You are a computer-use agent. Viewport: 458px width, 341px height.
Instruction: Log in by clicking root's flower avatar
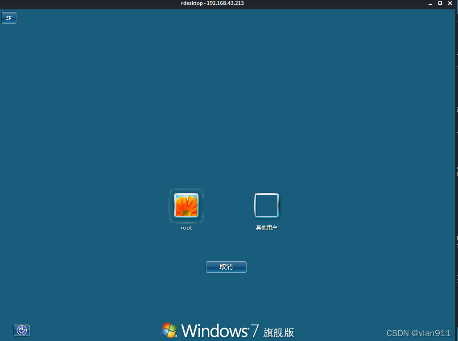pyautogui.click(x=186, y=205)
